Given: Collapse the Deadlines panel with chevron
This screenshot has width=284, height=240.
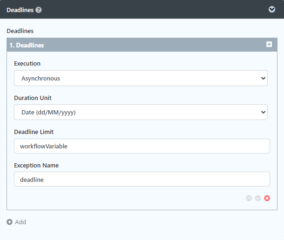Looking at the screenshot, I should [x=272, y=9].
